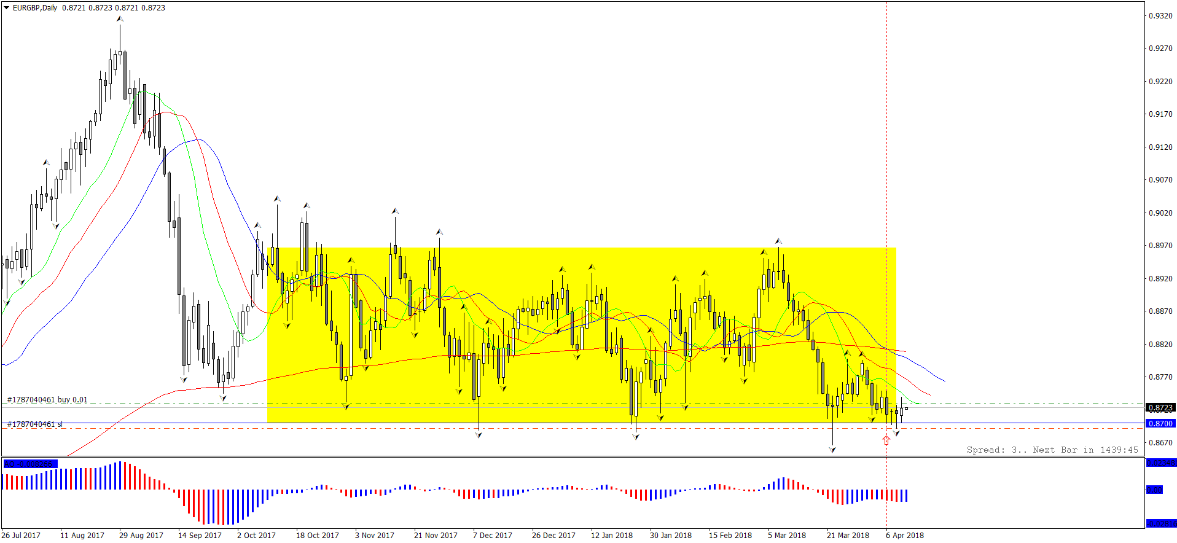Click the 26 Dec 2017 date label
The height and width of the screenshot is (543, 1177).
[x=554, y=536]
